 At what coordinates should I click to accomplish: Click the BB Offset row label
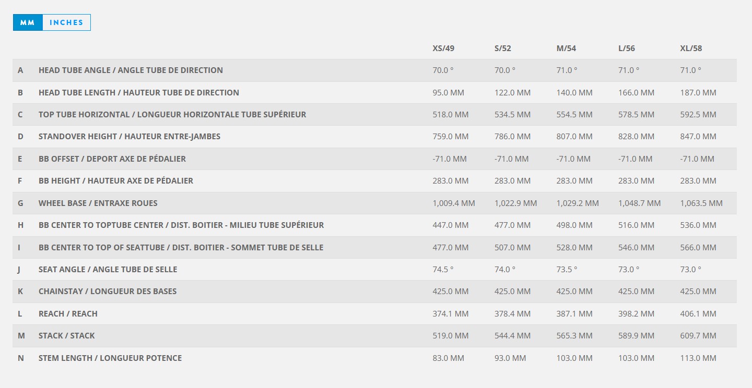(112, 159)
